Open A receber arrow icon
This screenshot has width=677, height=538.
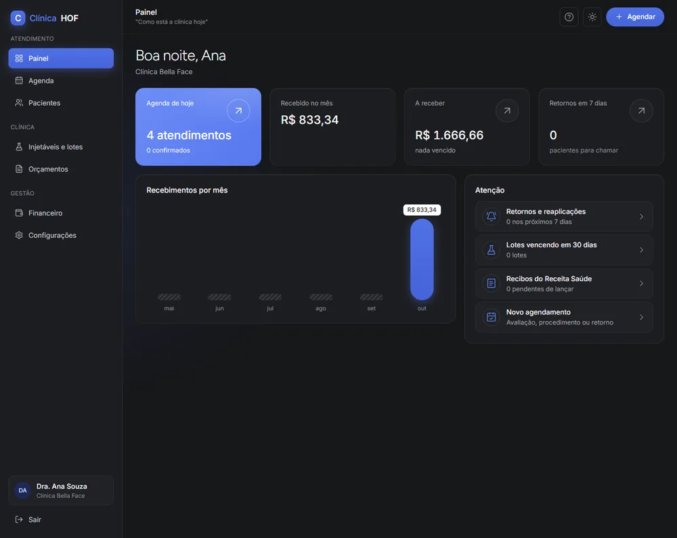coord(507,110)
